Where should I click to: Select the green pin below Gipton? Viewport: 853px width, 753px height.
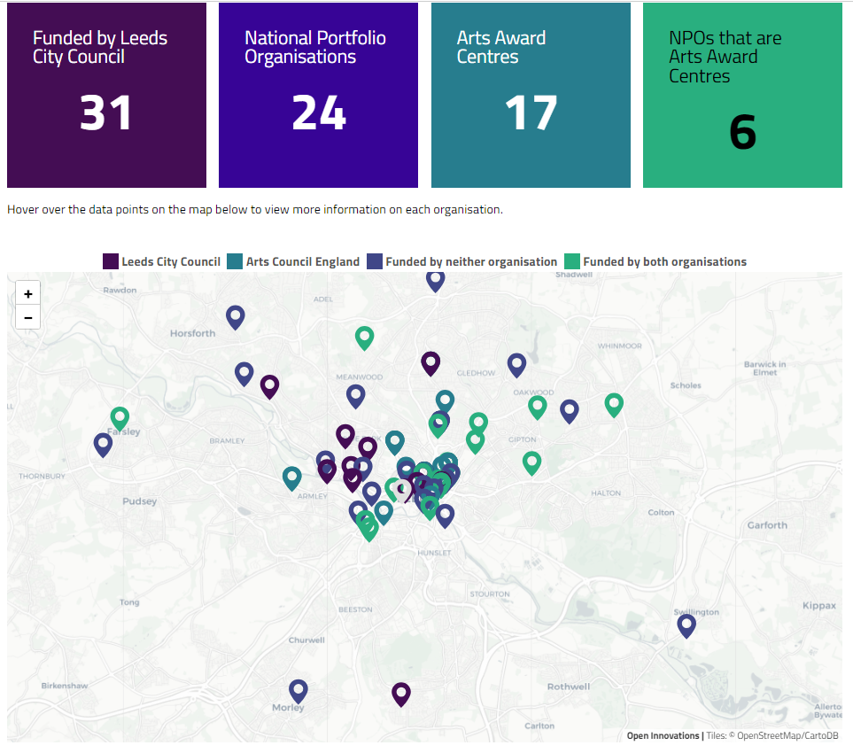point(531,463)
